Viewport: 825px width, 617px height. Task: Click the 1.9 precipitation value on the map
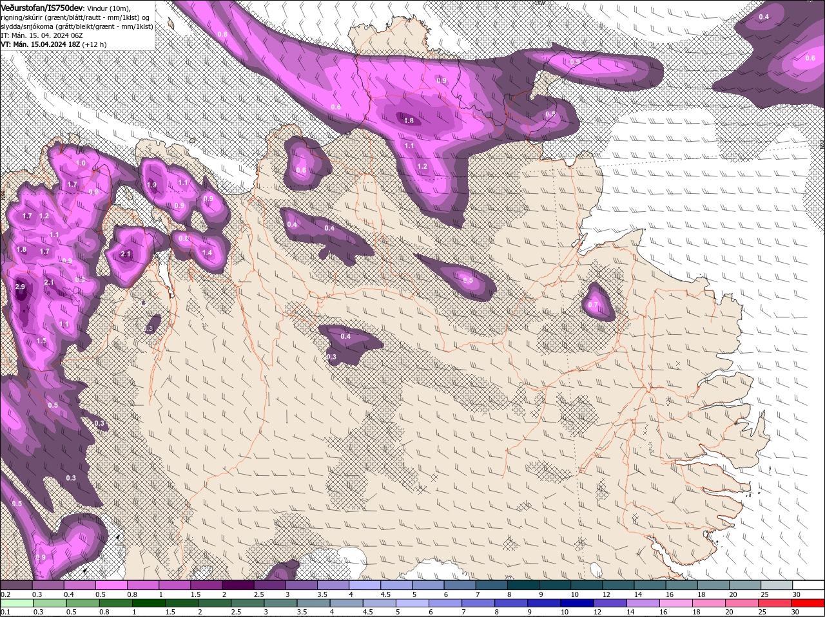[x=151, y=185]
